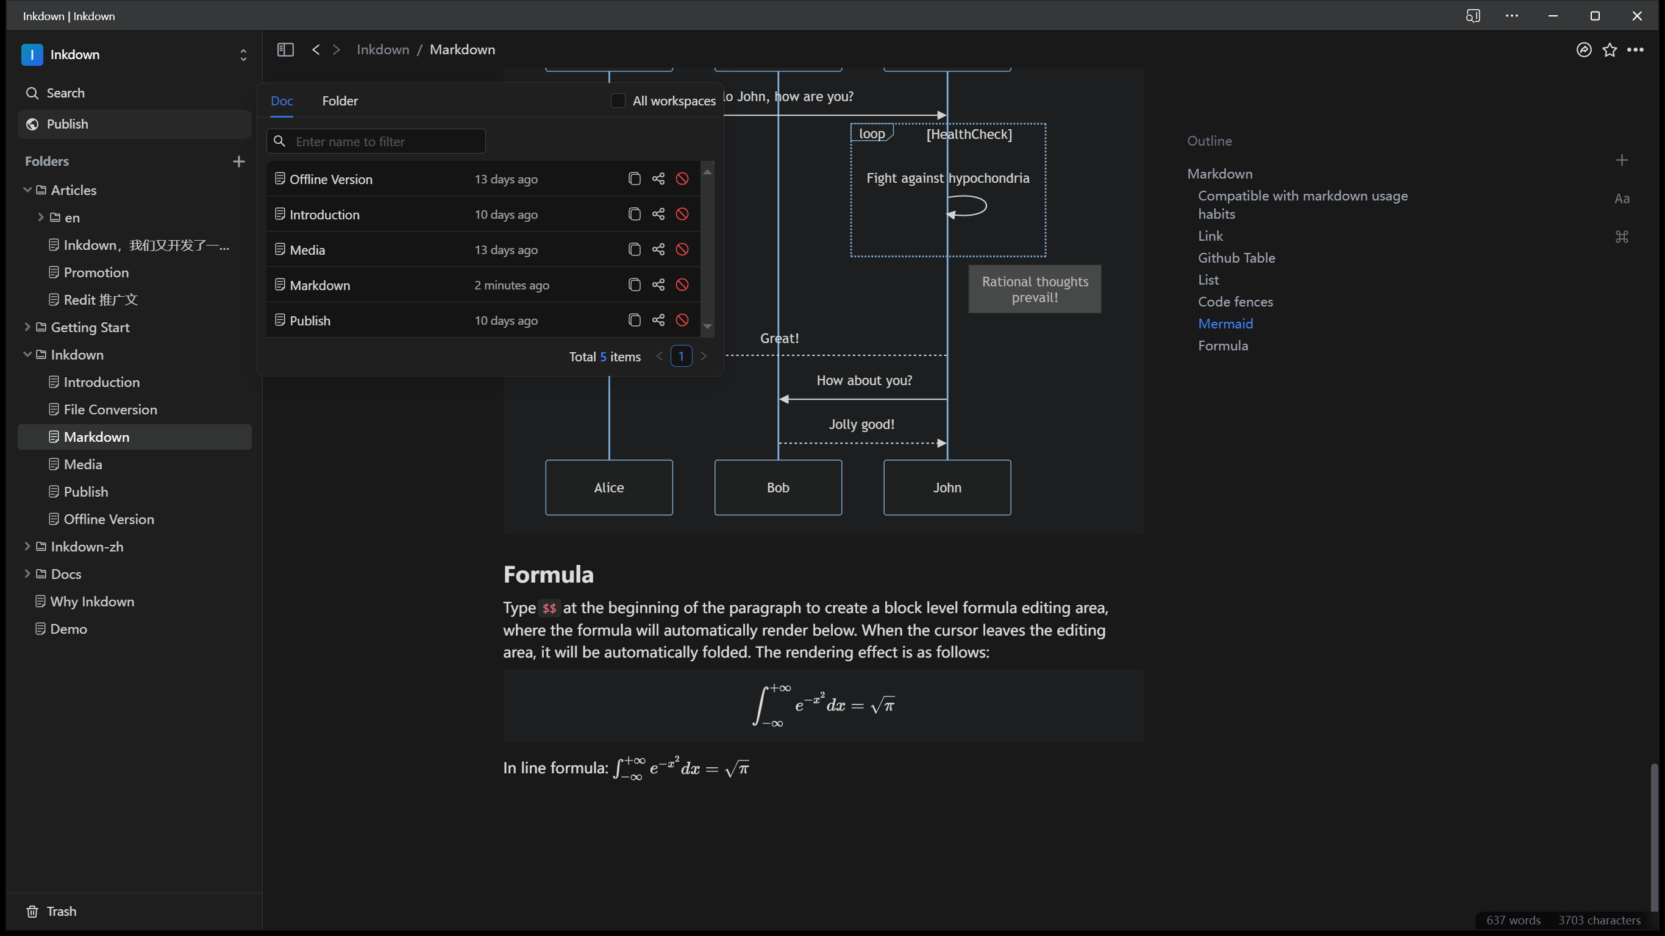
Task: Collapse the Articles folder
Action: pyautogui.click(x=27, y=190)
